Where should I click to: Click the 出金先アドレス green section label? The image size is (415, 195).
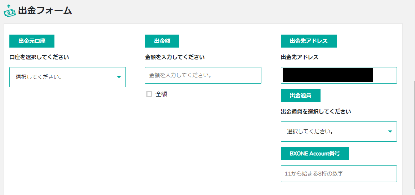[309, 41]
